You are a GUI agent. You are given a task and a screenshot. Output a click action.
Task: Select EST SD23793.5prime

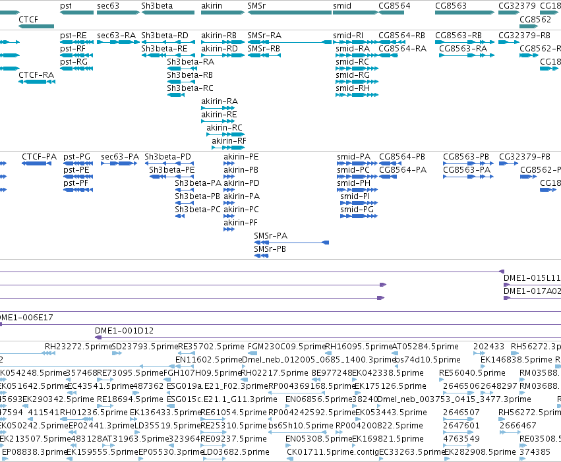[x=145, y=347]
